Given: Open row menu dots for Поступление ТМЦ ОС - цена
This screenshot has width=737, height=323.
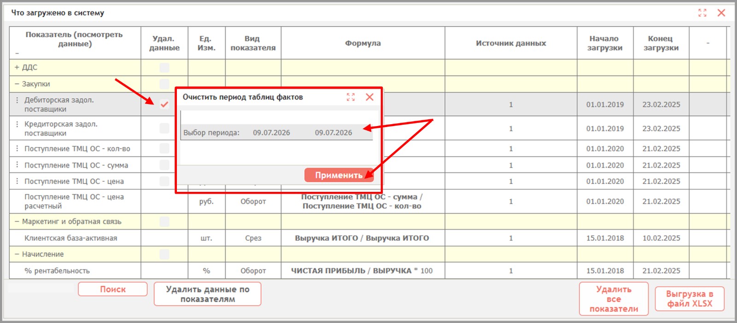Looking at the screenshot, I should tap(17, 181).
